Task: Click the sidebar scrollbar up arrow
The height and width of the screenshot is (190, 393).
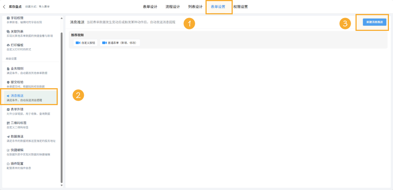Action: tap(62, 18)
